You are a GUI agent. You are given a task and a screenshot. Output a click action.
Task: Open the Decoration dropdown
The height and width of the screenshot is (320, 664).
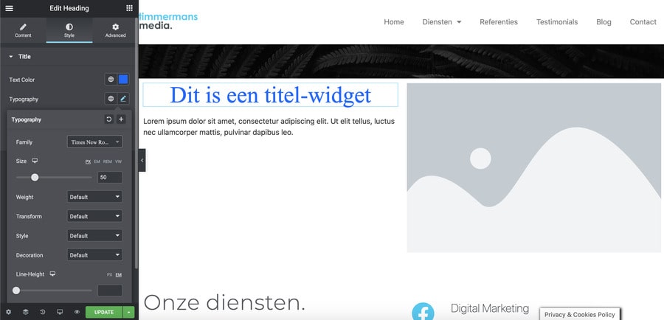[94, 255]
